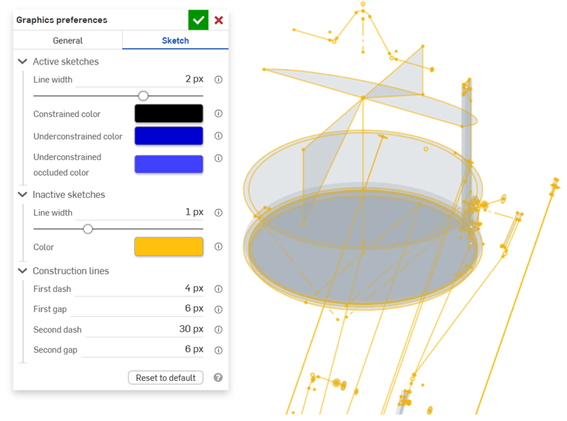Cancel with the red X icon
Screen dimensions: 567x421
[218, 20]
